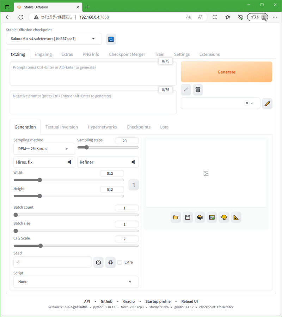This screenshot has width=282, height=317.
Task: Reload the page in the browser
Action: [x=21, y=17]
